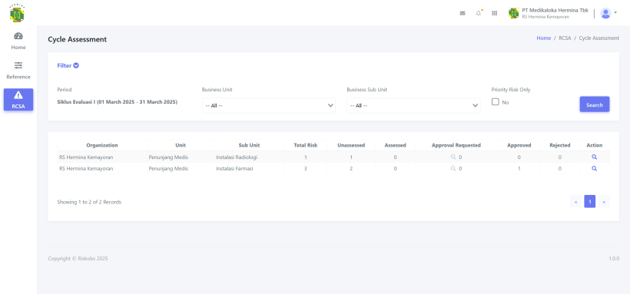Click the Hermina logo in the header
The height and width of the screenshot is (294, 630).
click(x=17, y=13)
